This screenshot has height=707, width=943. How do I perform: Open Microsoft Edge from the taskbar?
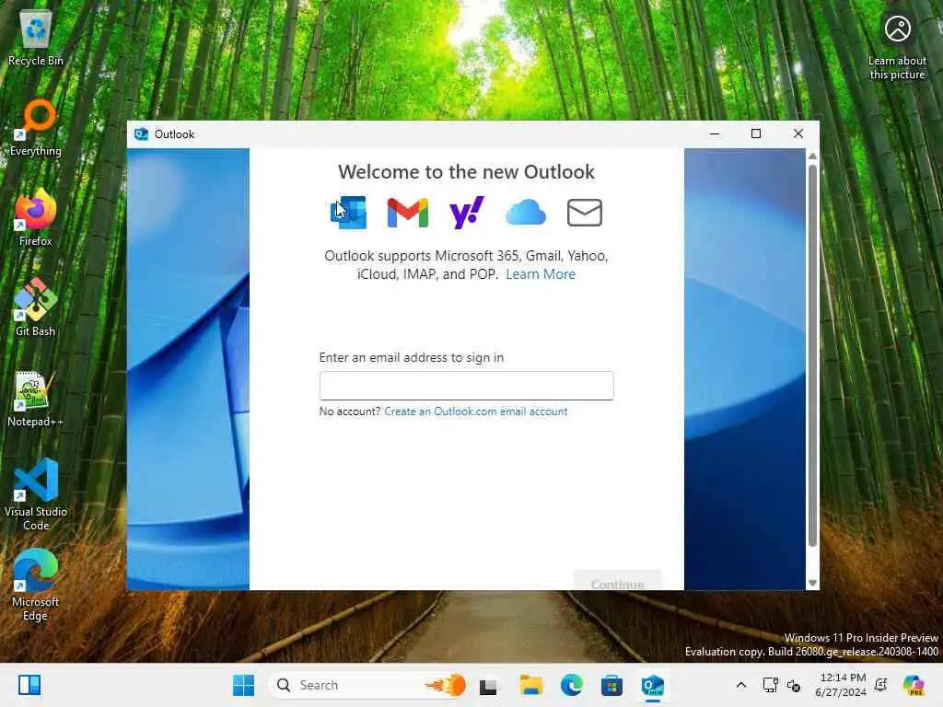[571, 685]
